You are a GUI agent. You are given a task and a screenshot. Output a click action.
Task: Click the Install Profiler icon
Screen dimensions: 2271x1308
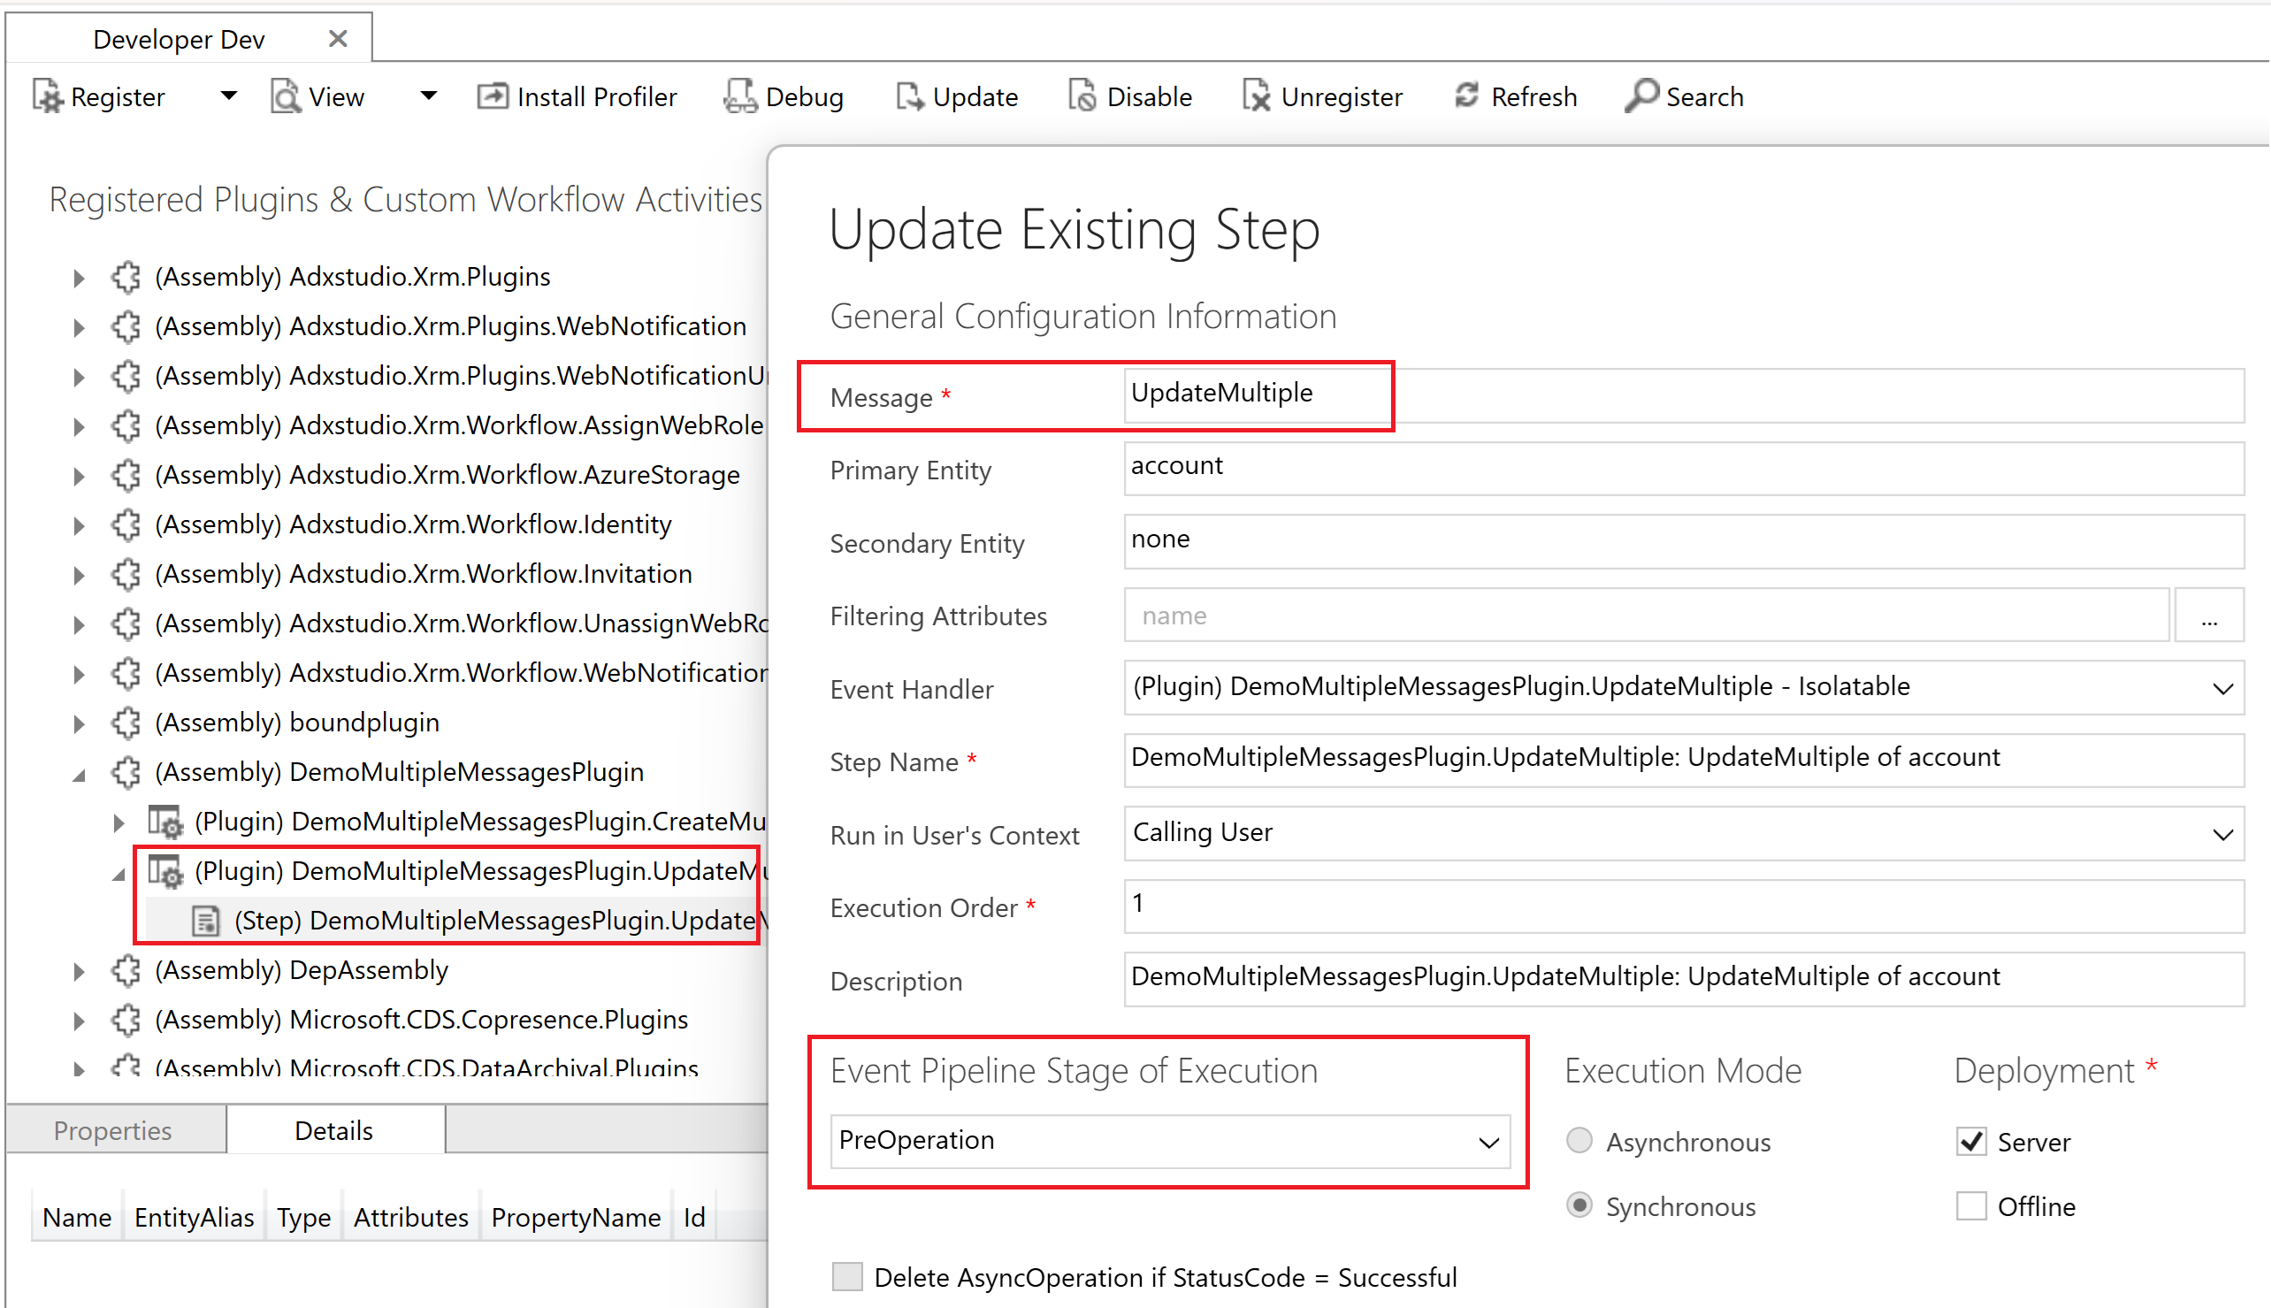point(492,96)
